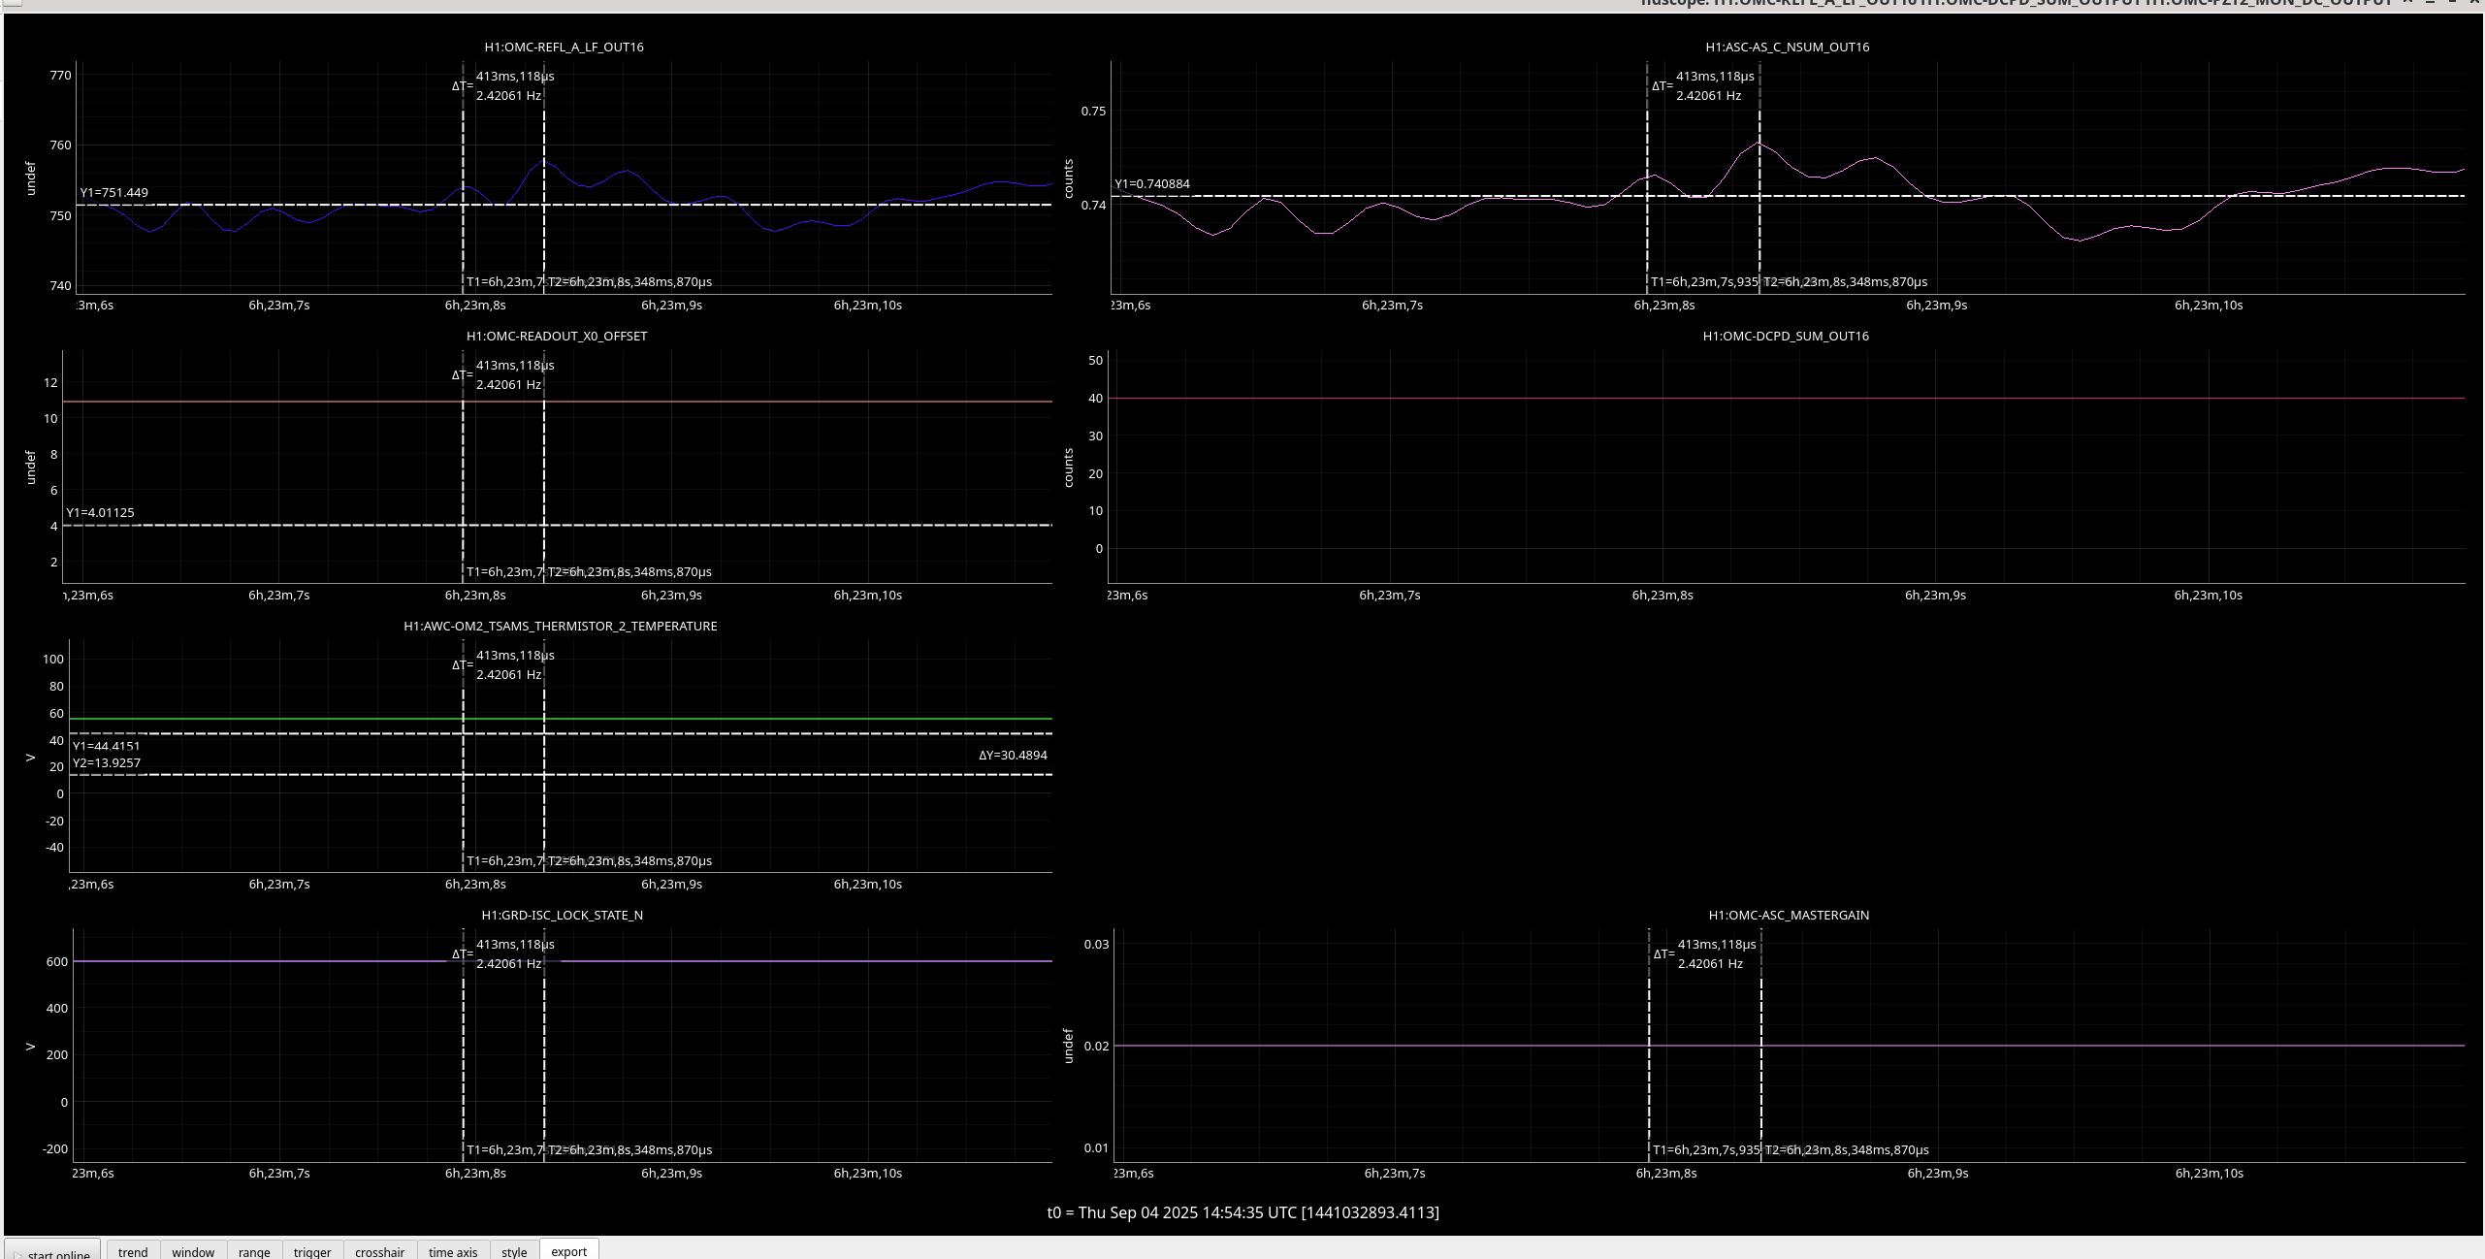Switch to the time axis tab
The height and width of the screenshot is (1259, 2485).
(x=453, y=1251)
